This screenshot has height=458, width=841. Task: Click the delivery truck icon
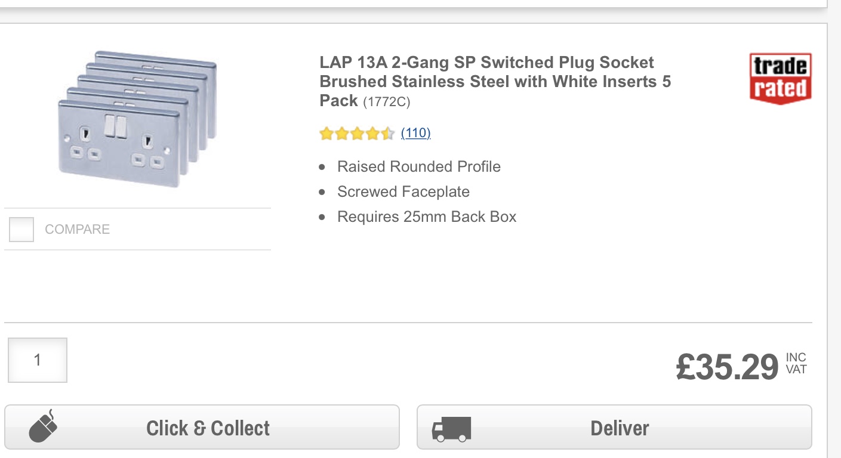click(x=451, y=429)
